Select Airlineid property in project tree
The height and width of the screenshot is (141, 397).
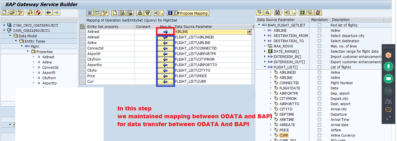click(48, 57)
